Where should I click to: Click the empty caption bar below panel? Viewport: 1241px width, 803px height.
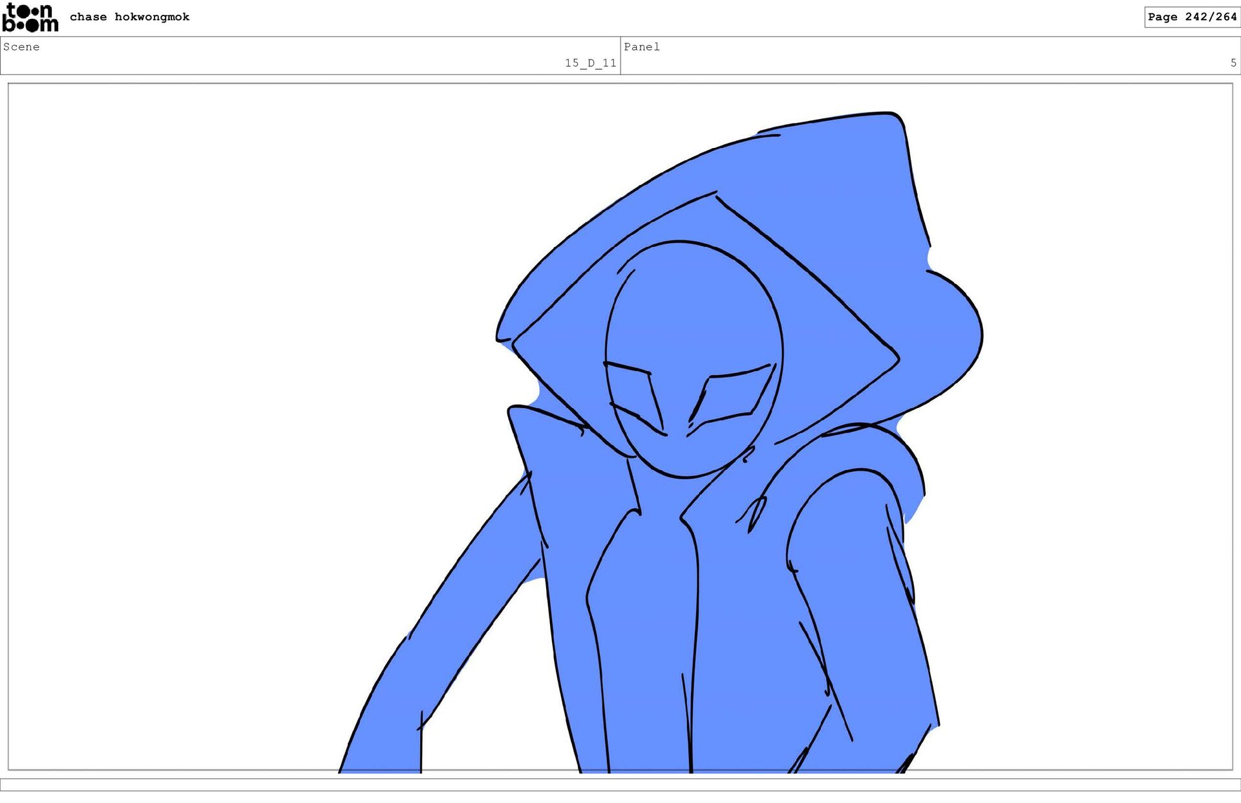click(x=620, y=784)
